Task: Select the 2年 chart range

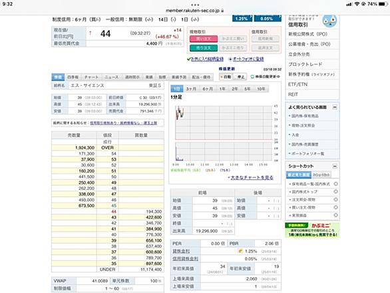Action: click(x=235, y=89)
